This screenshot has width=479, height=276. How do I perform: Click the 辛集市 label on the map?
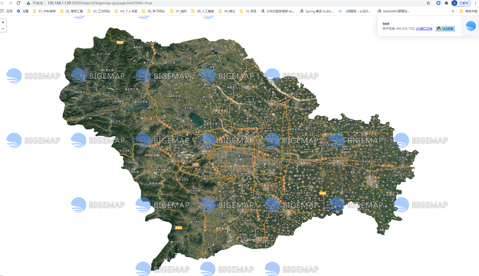[375, 178]
